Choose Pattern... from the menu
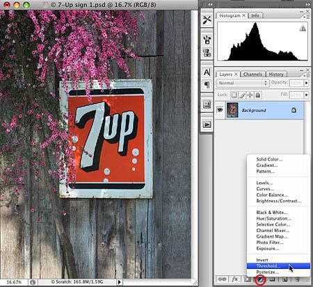This screenshot has height=287, width=313. pos(278,171)
